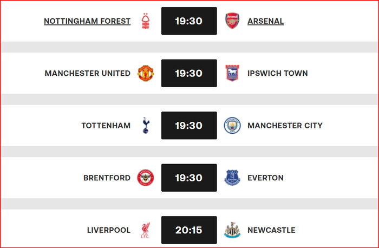Click the Newcastle club crest
Viewport: 379px width, 248px height.
[x=232, y=230]
